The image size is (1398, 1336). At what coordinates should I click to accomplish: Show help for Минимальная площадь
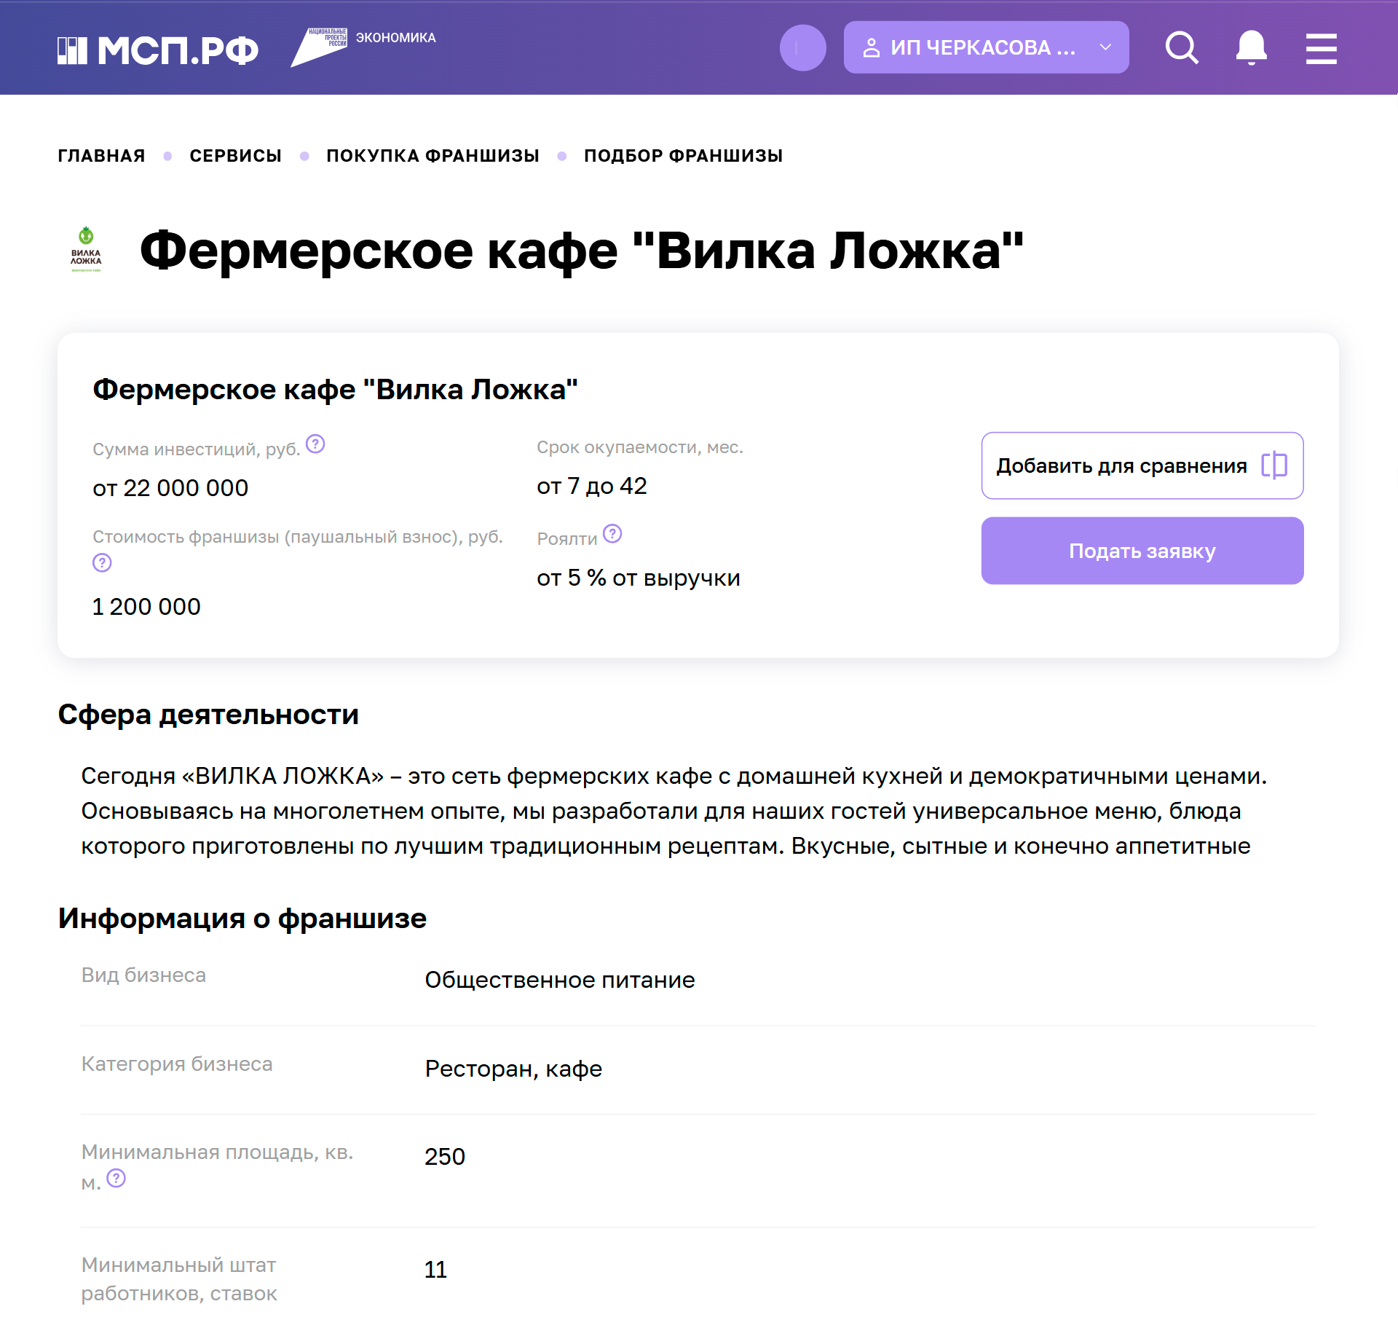116,1178
